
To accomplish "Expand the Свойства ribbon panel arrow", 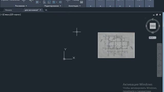I will click(110, 6).
